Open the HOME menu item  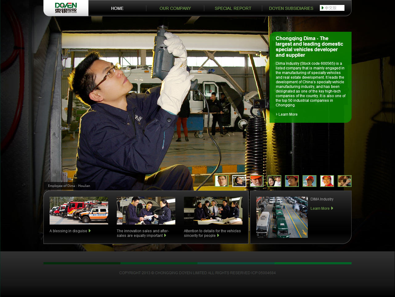(x=117, y=8)
